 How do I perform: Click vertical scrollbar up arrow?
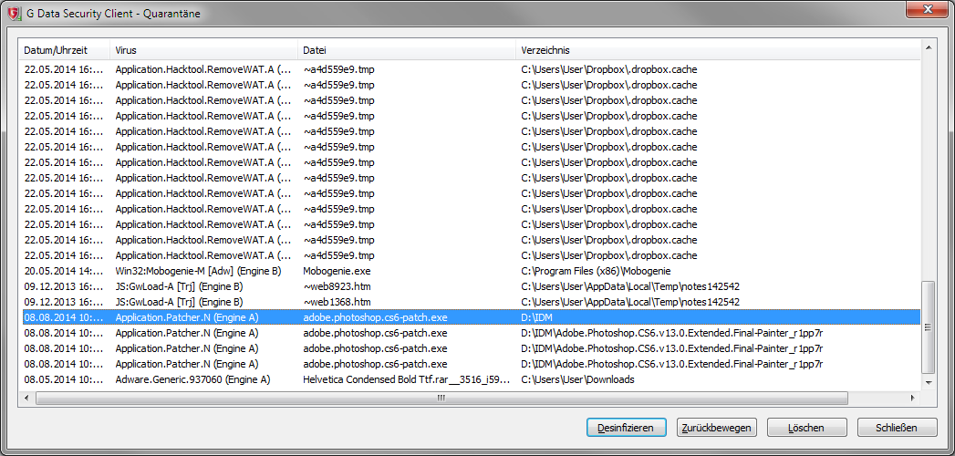(x=928, y=47)
